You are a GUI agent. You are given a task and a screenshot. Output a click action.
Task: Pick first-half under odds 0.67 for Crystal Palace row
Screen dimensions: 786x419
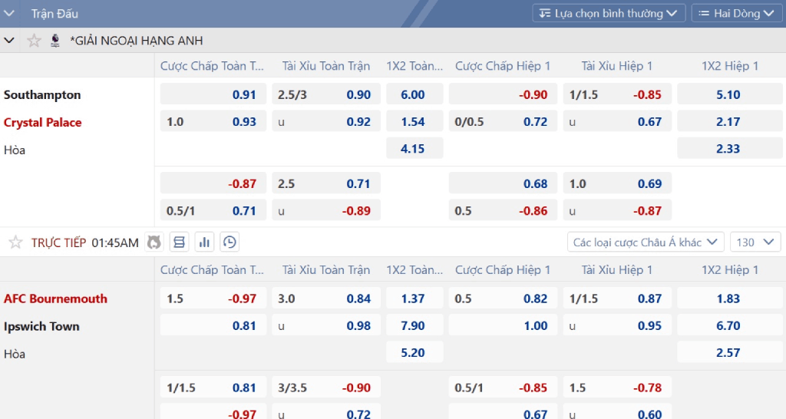point(617,122)
